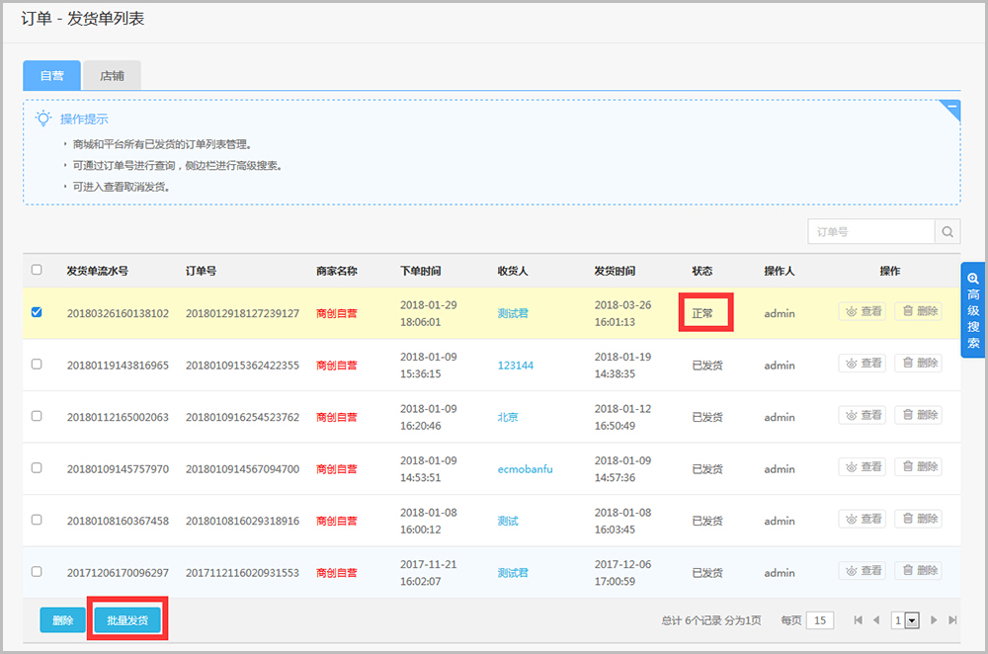Switch to the 自营 tab
This screenshot has height=654, width=988.
pos(51,76)
